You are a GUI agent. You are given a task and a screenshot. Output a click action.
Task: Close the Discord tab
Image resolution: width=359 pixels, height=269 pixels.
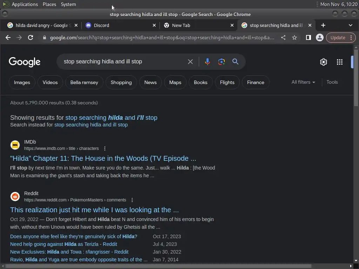[154, 25]
